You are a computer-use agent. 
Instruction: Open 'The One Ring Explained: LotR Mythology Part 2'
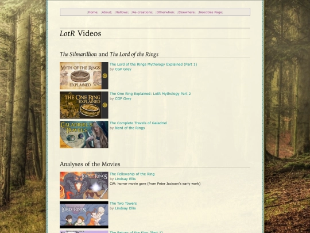coord(150,94)
